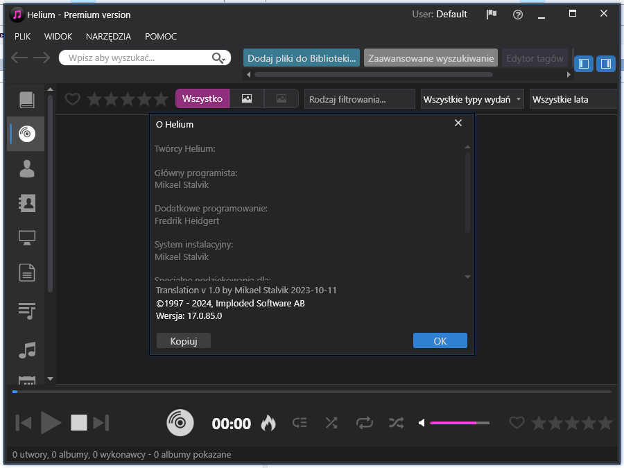Screen dimensions: 624x468
Task: Open the monitor icon in sidebar
Action: click(x=26, y=238)
